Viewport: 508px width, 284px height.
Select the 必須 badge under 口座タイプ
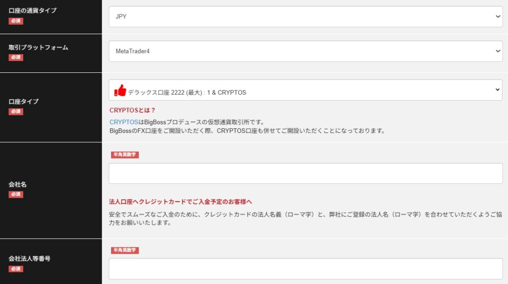16,112
